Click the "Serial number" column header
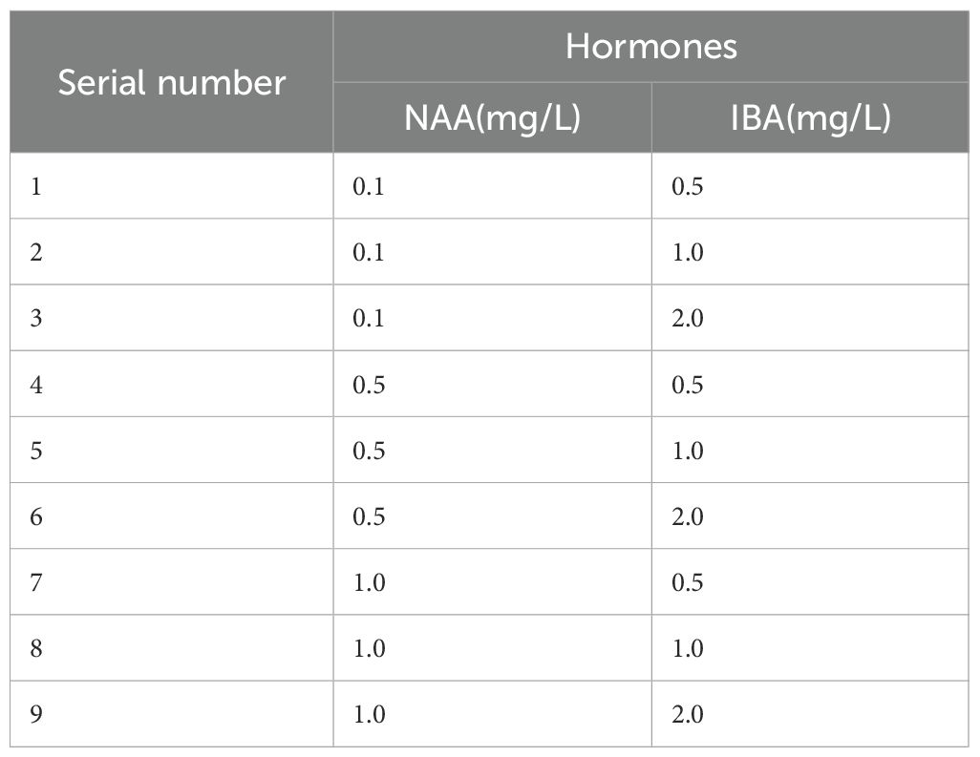Screen dimensions: 980x757 (x=171, y=83)
